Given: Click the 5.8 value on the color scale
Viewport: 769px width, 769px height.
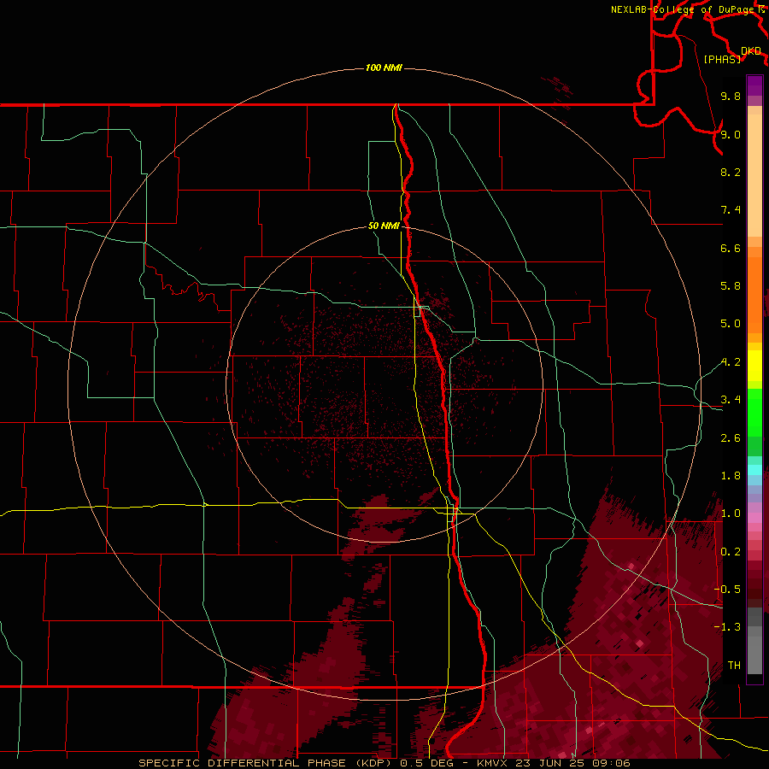Looking at the screenshot, I should tap(731, 286).
